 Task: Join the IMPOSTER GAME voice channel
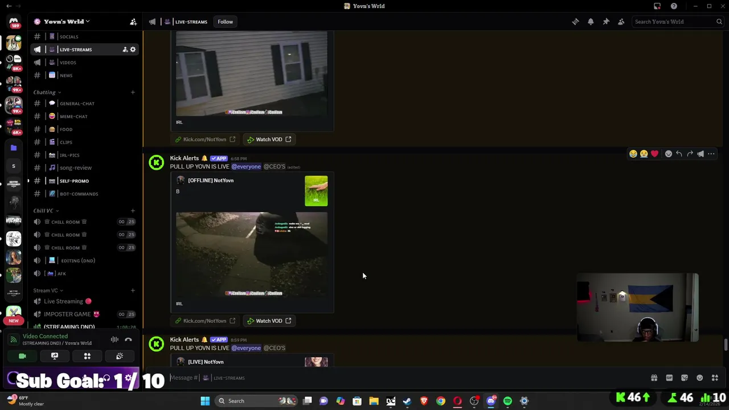[x=85, y=314]
